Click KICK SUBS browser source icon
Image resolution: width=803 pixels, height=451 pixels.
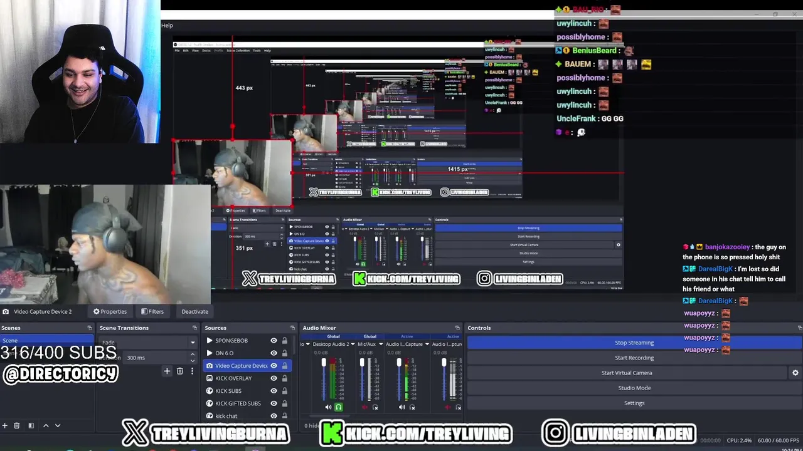(210, 391)
